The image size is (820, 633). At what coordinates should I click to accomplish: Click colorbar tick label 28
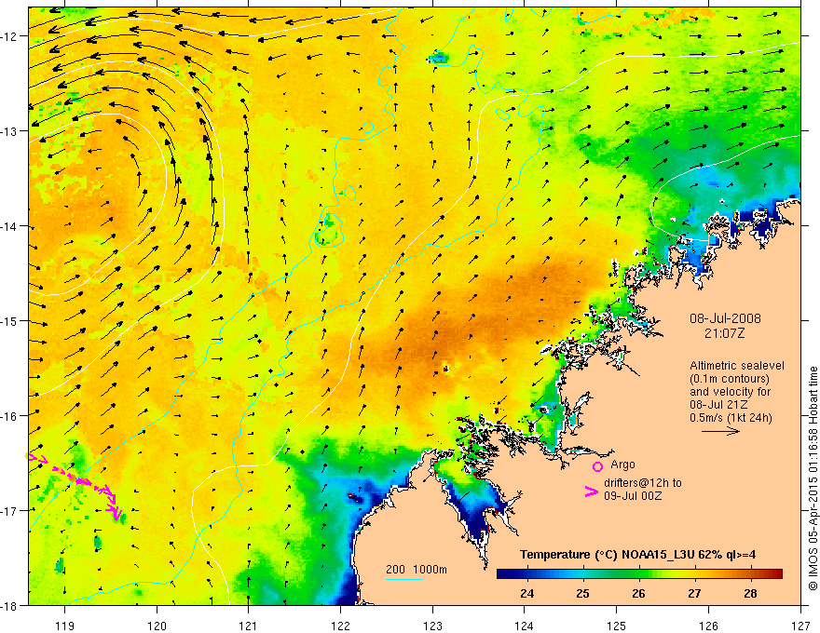tap(750, 593)
